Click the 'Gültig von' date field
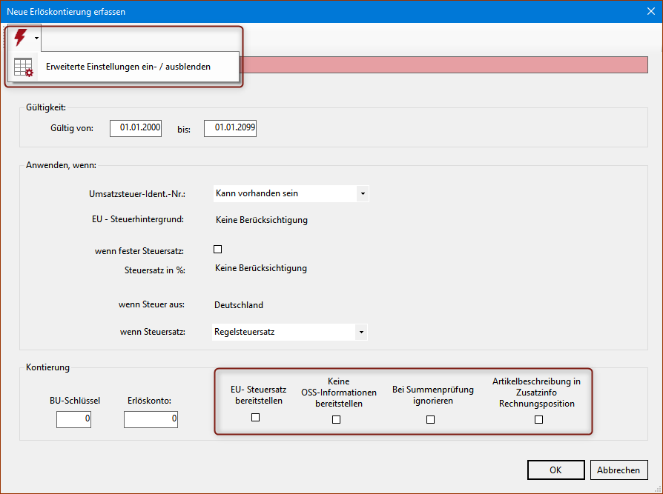The height and width of the screenshot is (494, 663). [136, 128]
